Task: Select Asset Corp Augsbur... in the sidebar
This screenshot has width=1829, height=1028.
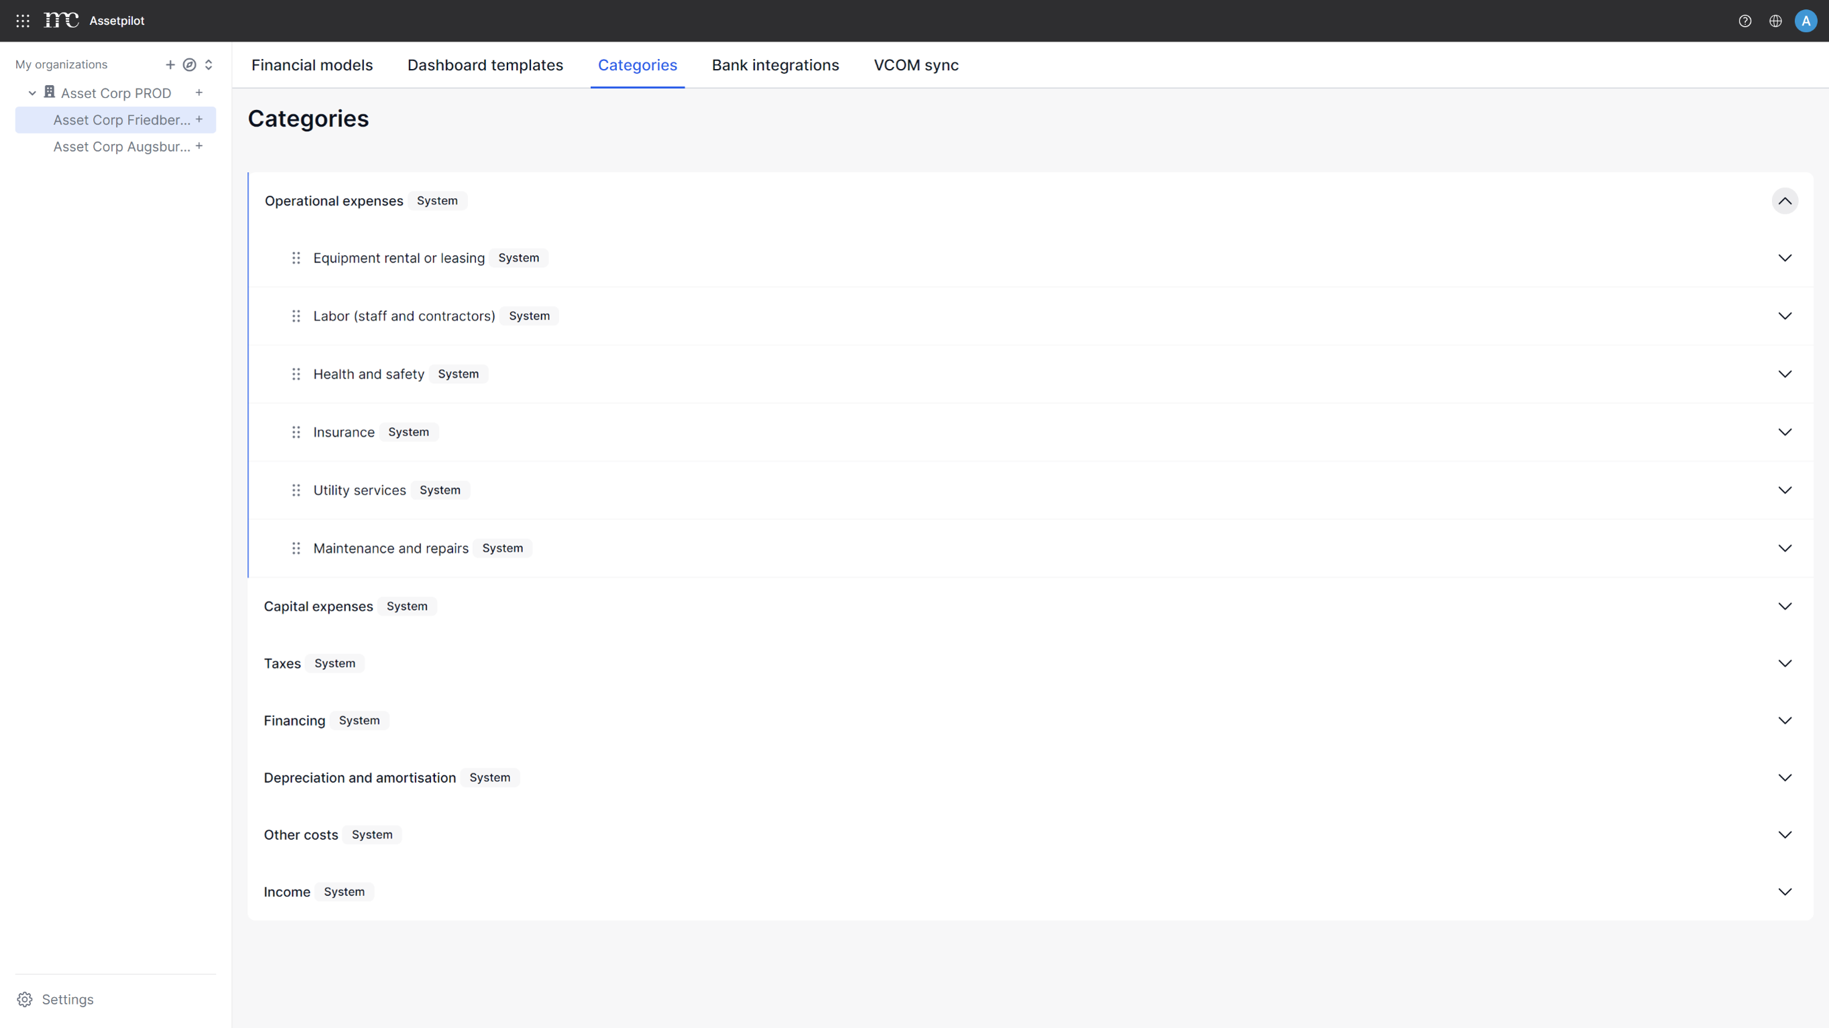Action: point(122,147)
